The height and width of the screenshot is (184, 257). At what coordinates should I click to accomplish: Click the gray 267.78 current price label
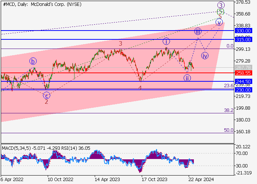(243, 67)
